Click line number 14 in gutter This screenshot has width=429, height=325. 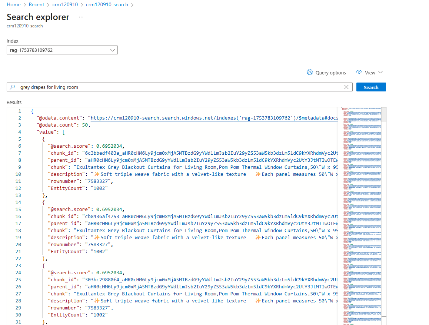pos(18,202)
